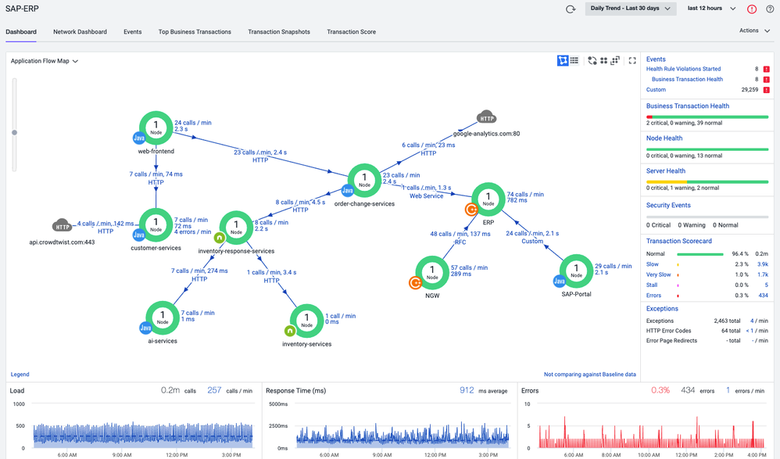Click the Java badge on SAP-Portal node
Image resolution: width=780 pixels, height=459 pixels.
coord(559,281)
